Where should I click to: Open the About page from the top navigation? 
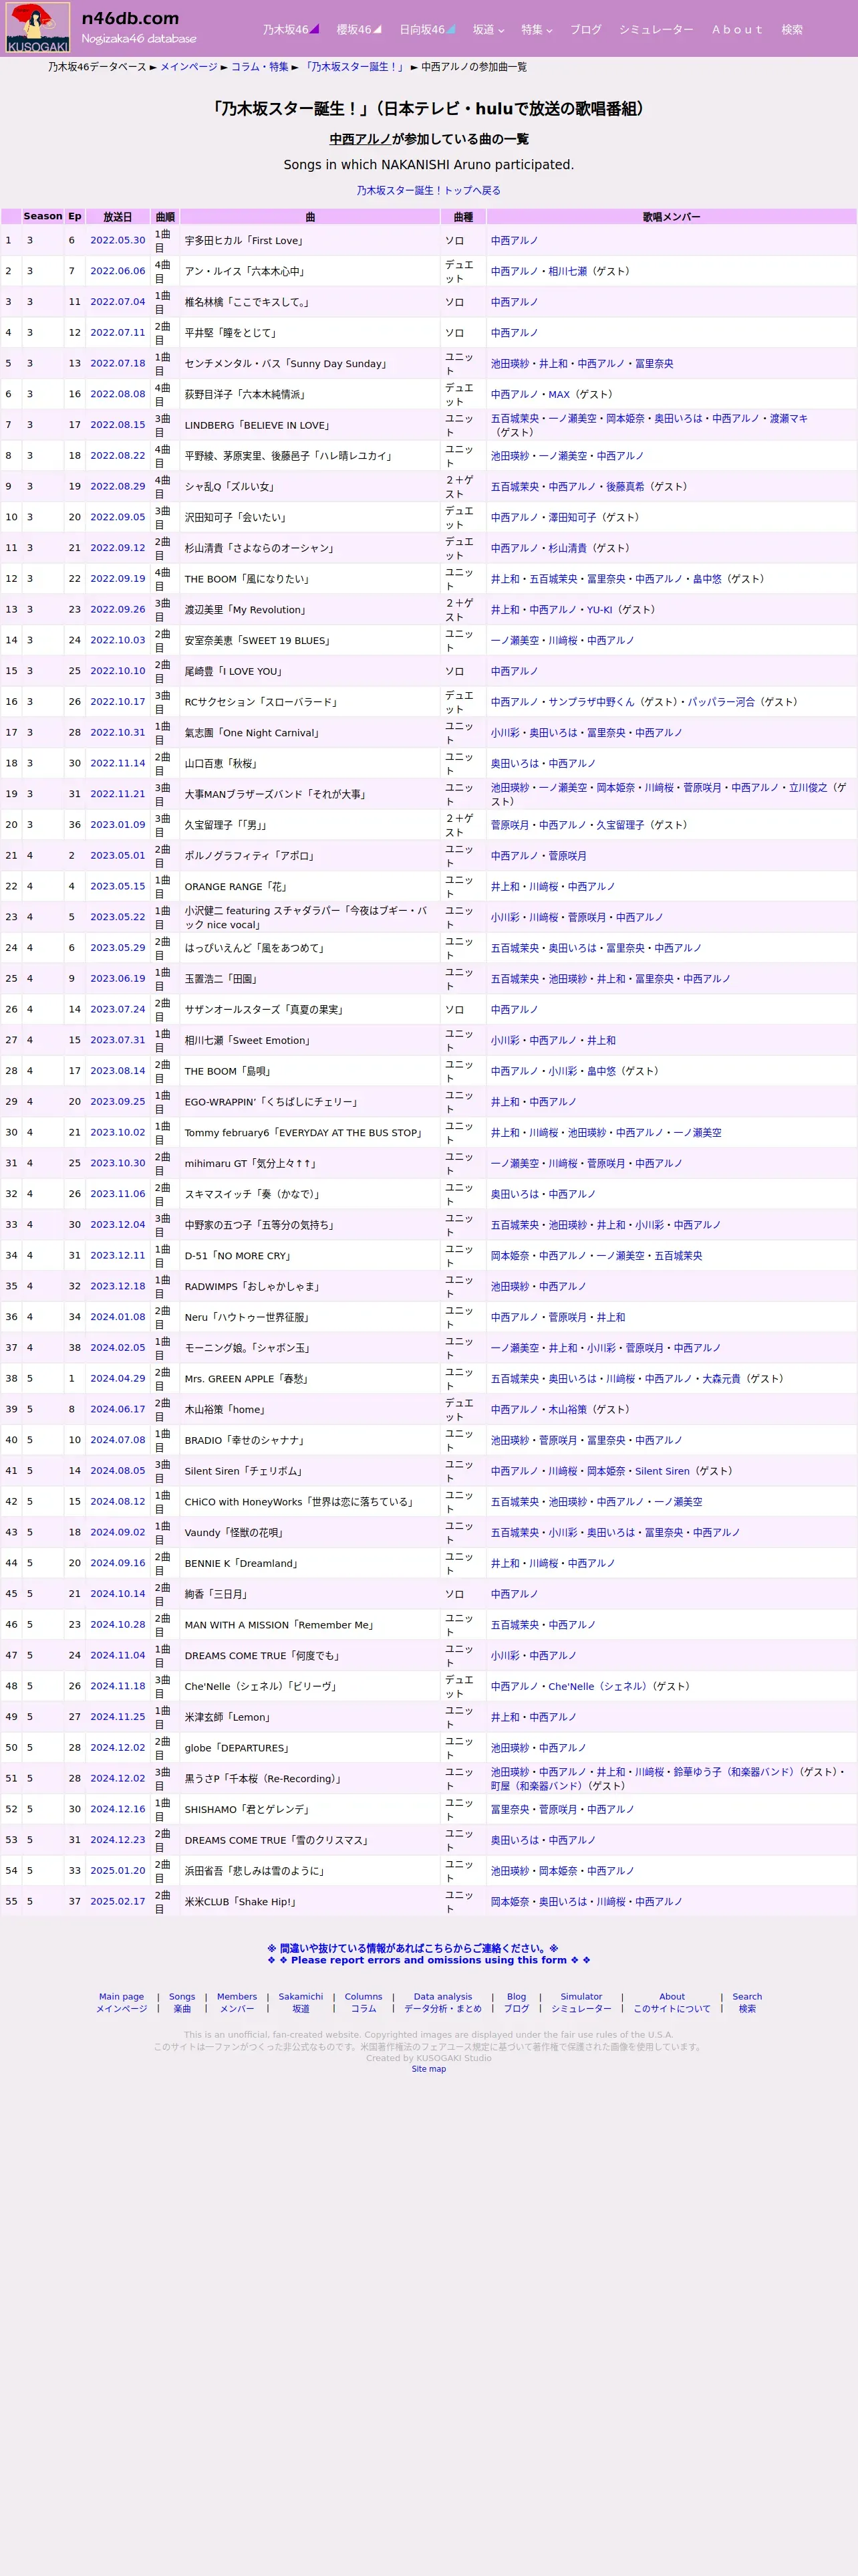[737, 30]
